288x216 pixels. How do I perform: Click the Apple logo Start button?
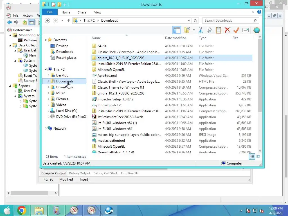coord(7,210)
